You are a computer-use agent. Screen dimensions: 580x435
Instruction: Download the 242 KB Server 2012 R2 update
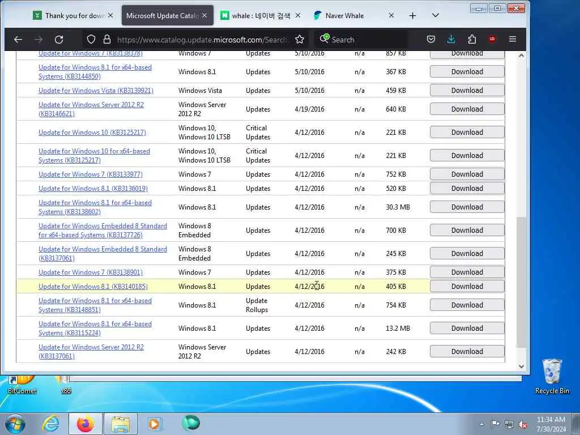pyautogui.click(x=467, y=352)
